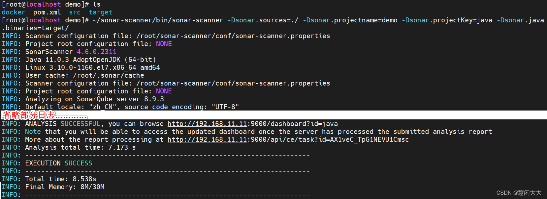Click the -Dsonar.projectKey=java argument
Viewport: 547px width, 199px height.
[447, 20]
